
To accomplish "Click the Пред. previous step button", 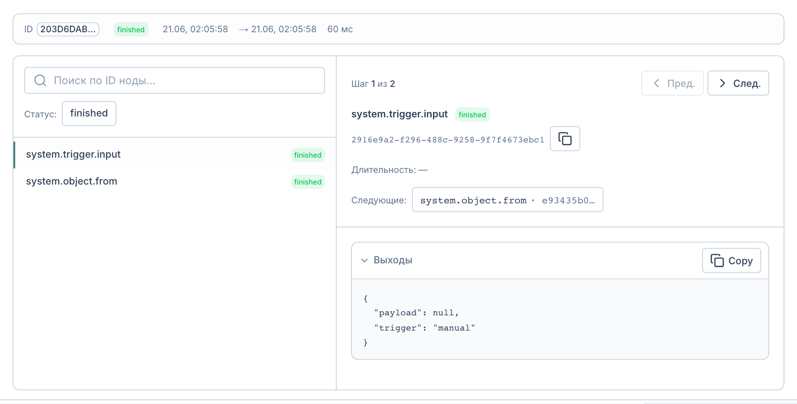I will (672, 83).
